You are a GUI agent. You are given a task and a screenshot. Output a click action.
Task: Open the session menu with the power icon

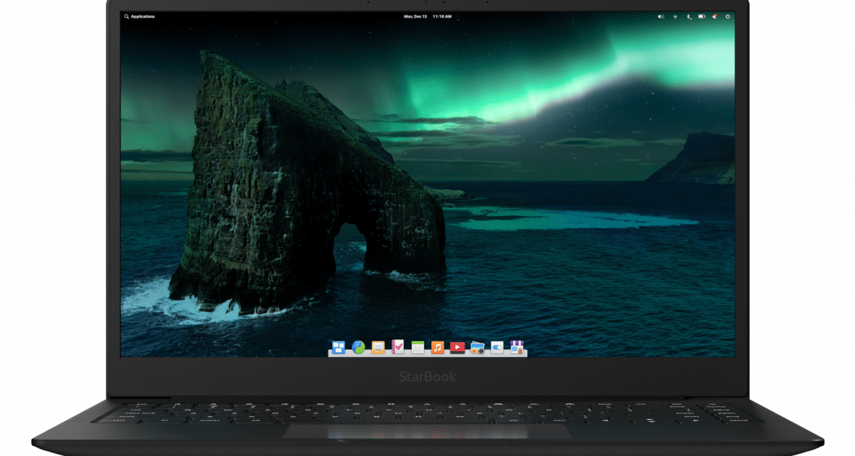(x=727, y=15)
